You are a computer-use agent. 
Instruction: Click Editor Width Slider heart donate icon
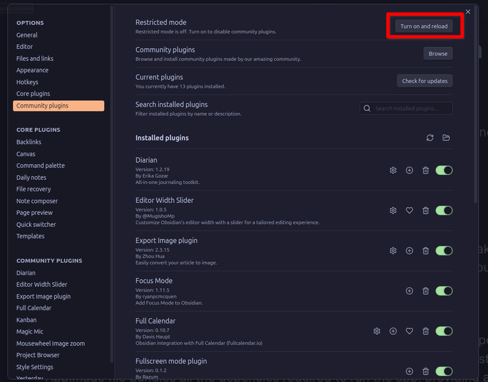409,211
